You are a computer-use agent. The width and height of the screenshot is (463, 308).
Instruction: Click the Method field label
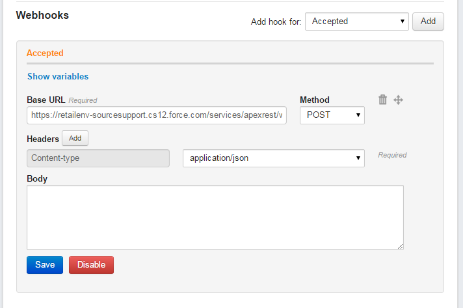point(314,100)
